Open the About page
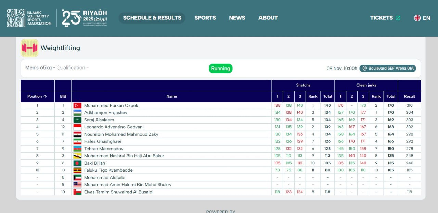The height and width of the screenshot is (213, 438). point(268,18)
